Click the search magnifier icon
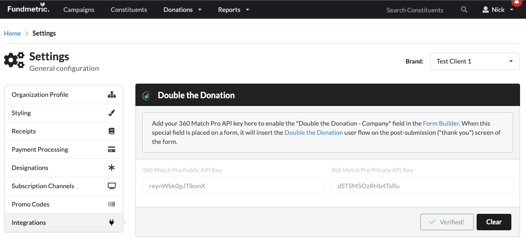 click(464, 10)
